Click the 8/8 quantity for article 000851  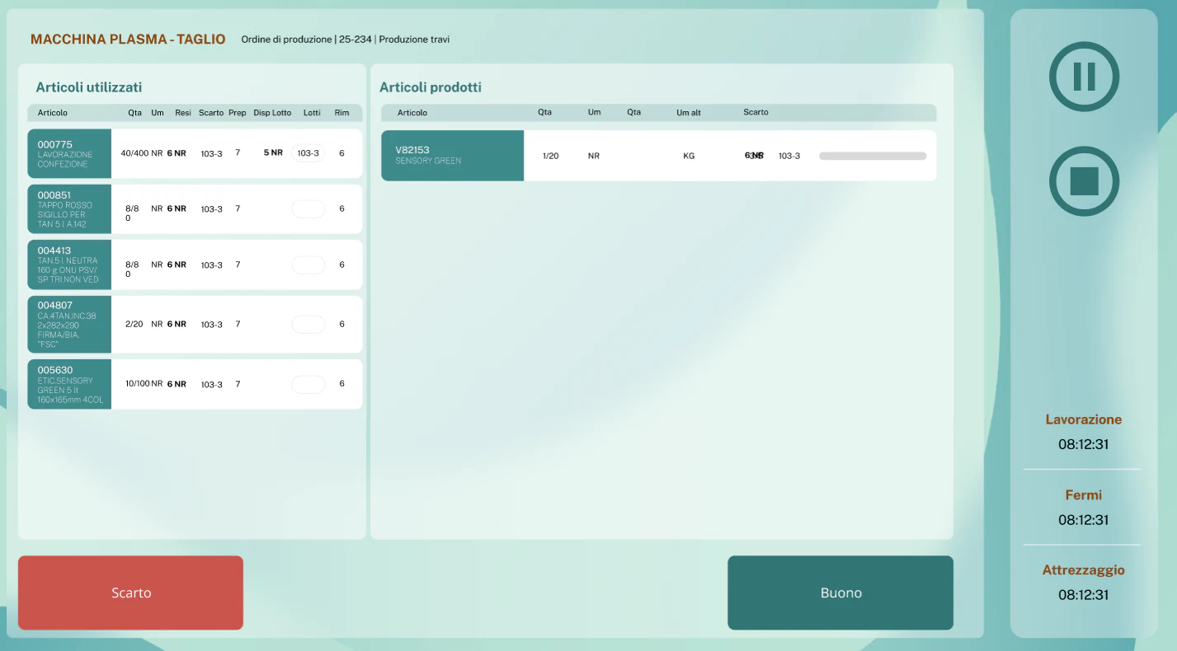tap(132, 213)
